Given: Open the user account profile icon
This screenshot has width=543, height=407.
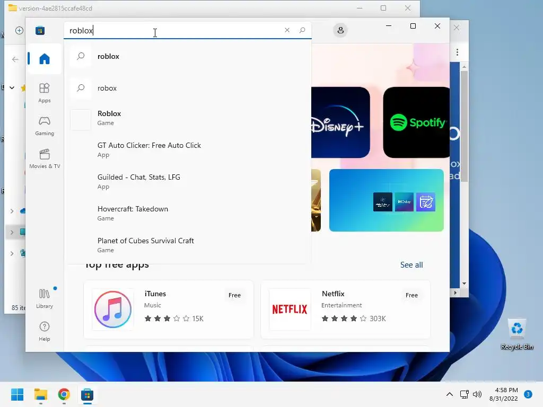Looking at the screenshot, I should click(x=340, y=30).
